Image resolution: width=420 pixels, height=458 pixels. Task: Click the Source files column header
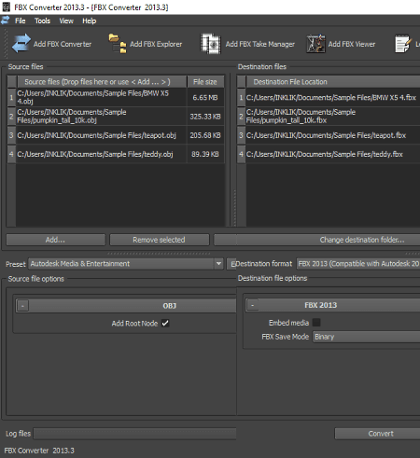[102, 82]
